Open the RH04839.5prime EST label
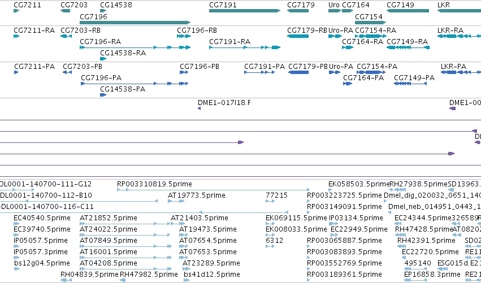This screenshot has width=481, height=283. pyautogui.click(x=89, y=275)
